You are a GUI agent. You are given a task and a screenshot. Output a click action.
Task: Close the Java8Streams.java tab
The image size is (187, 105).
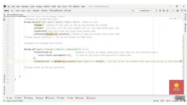[25, 15]
